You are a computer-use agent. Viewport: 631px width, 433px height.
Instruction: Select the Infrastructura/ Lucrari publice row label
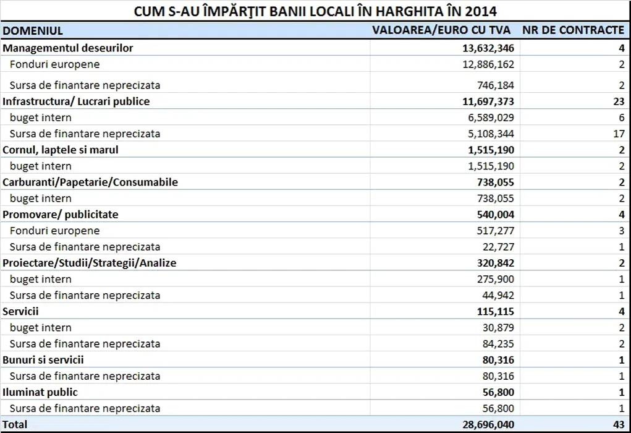76,101
